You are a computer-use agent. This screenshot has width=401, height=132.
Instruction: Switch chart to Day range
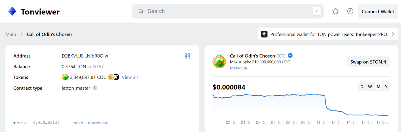coord(362,87)
